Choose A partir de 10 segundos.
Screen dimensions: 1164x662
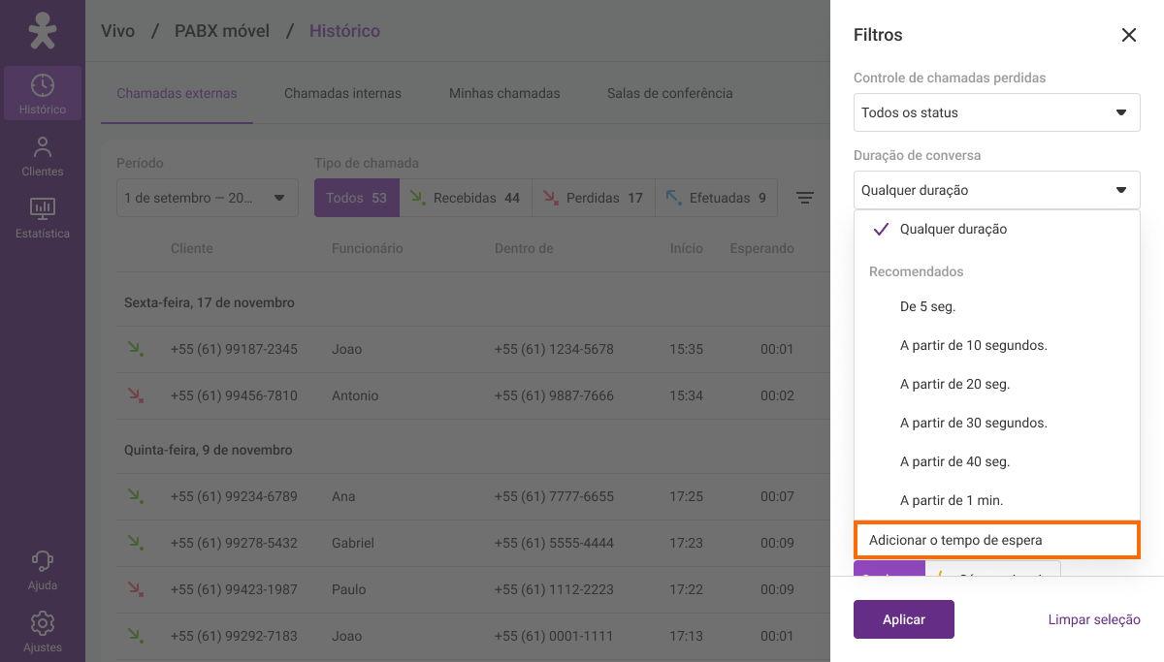[x=997, y=345]
